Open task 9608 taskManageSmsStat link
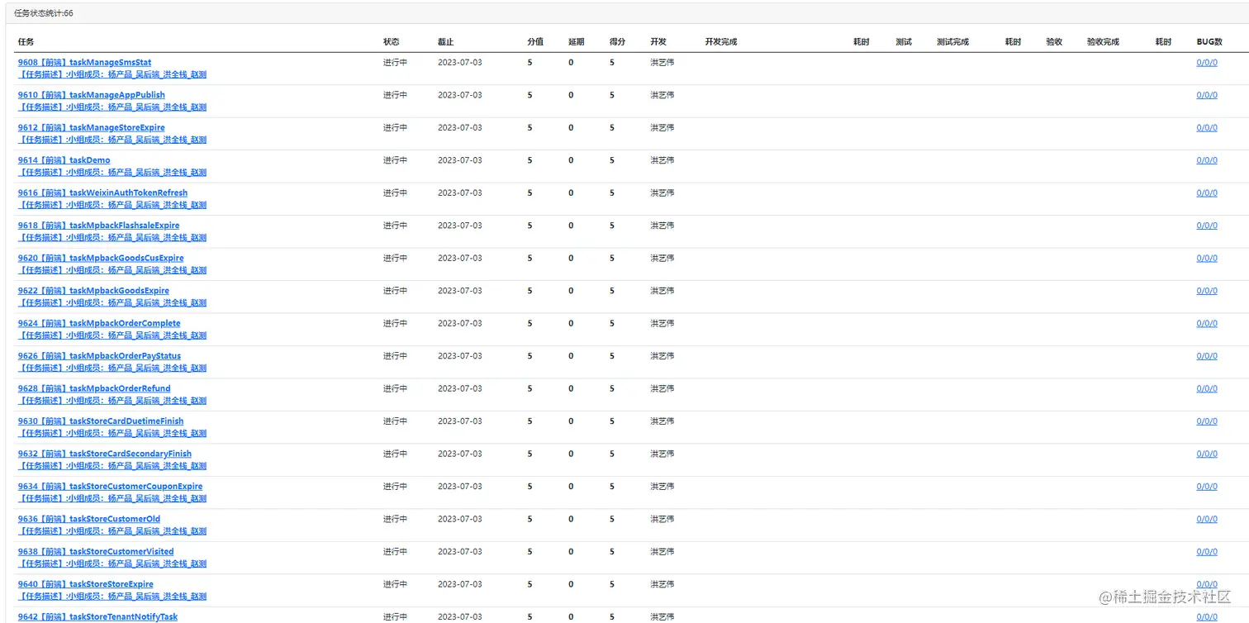 point(84,63)
